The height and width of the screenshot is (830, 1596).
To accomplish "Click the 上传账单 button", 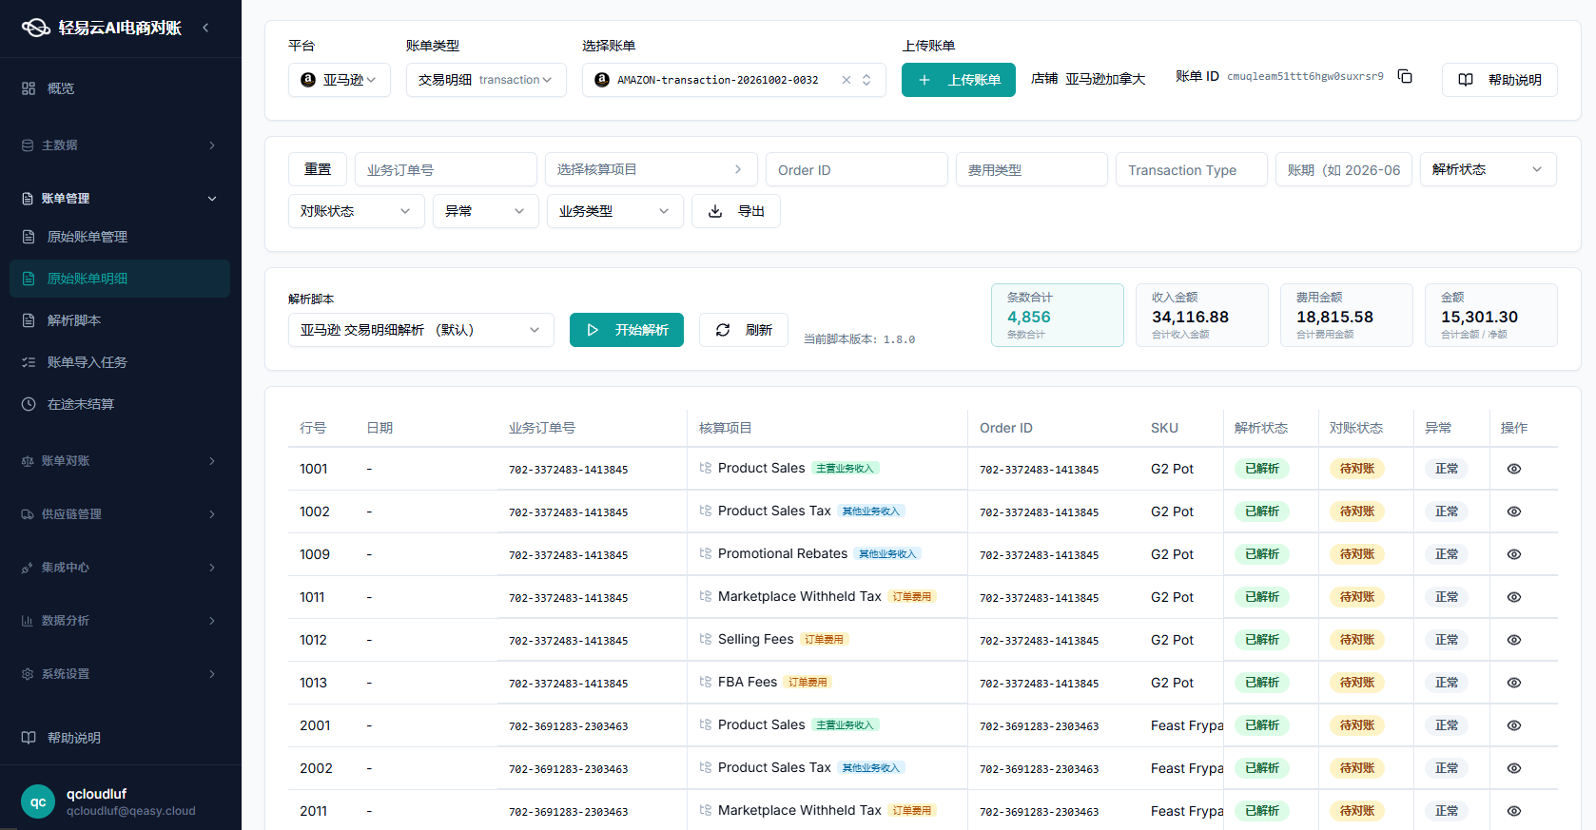I will (959, 80).
